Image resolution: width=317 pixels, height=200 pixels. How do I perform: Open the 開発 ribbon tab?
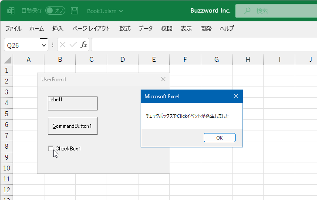(206, 28)
